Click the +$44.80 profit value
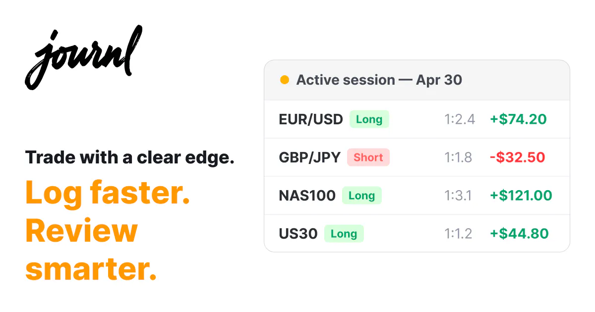The height and width of the screenshot is (312, 595). tap(519, 234)
